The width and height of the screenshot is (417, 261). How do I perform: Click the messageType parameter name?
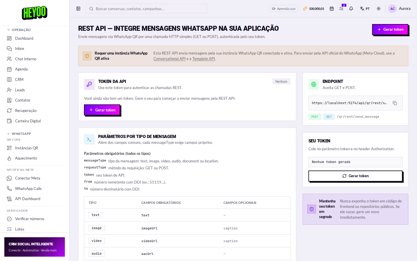click(x=95, y=160)
